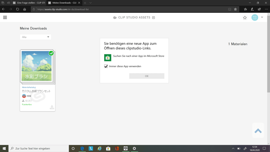This screenshot has height=152, width=270.
Task: Go forward in the browser
Action: [10, 9]
